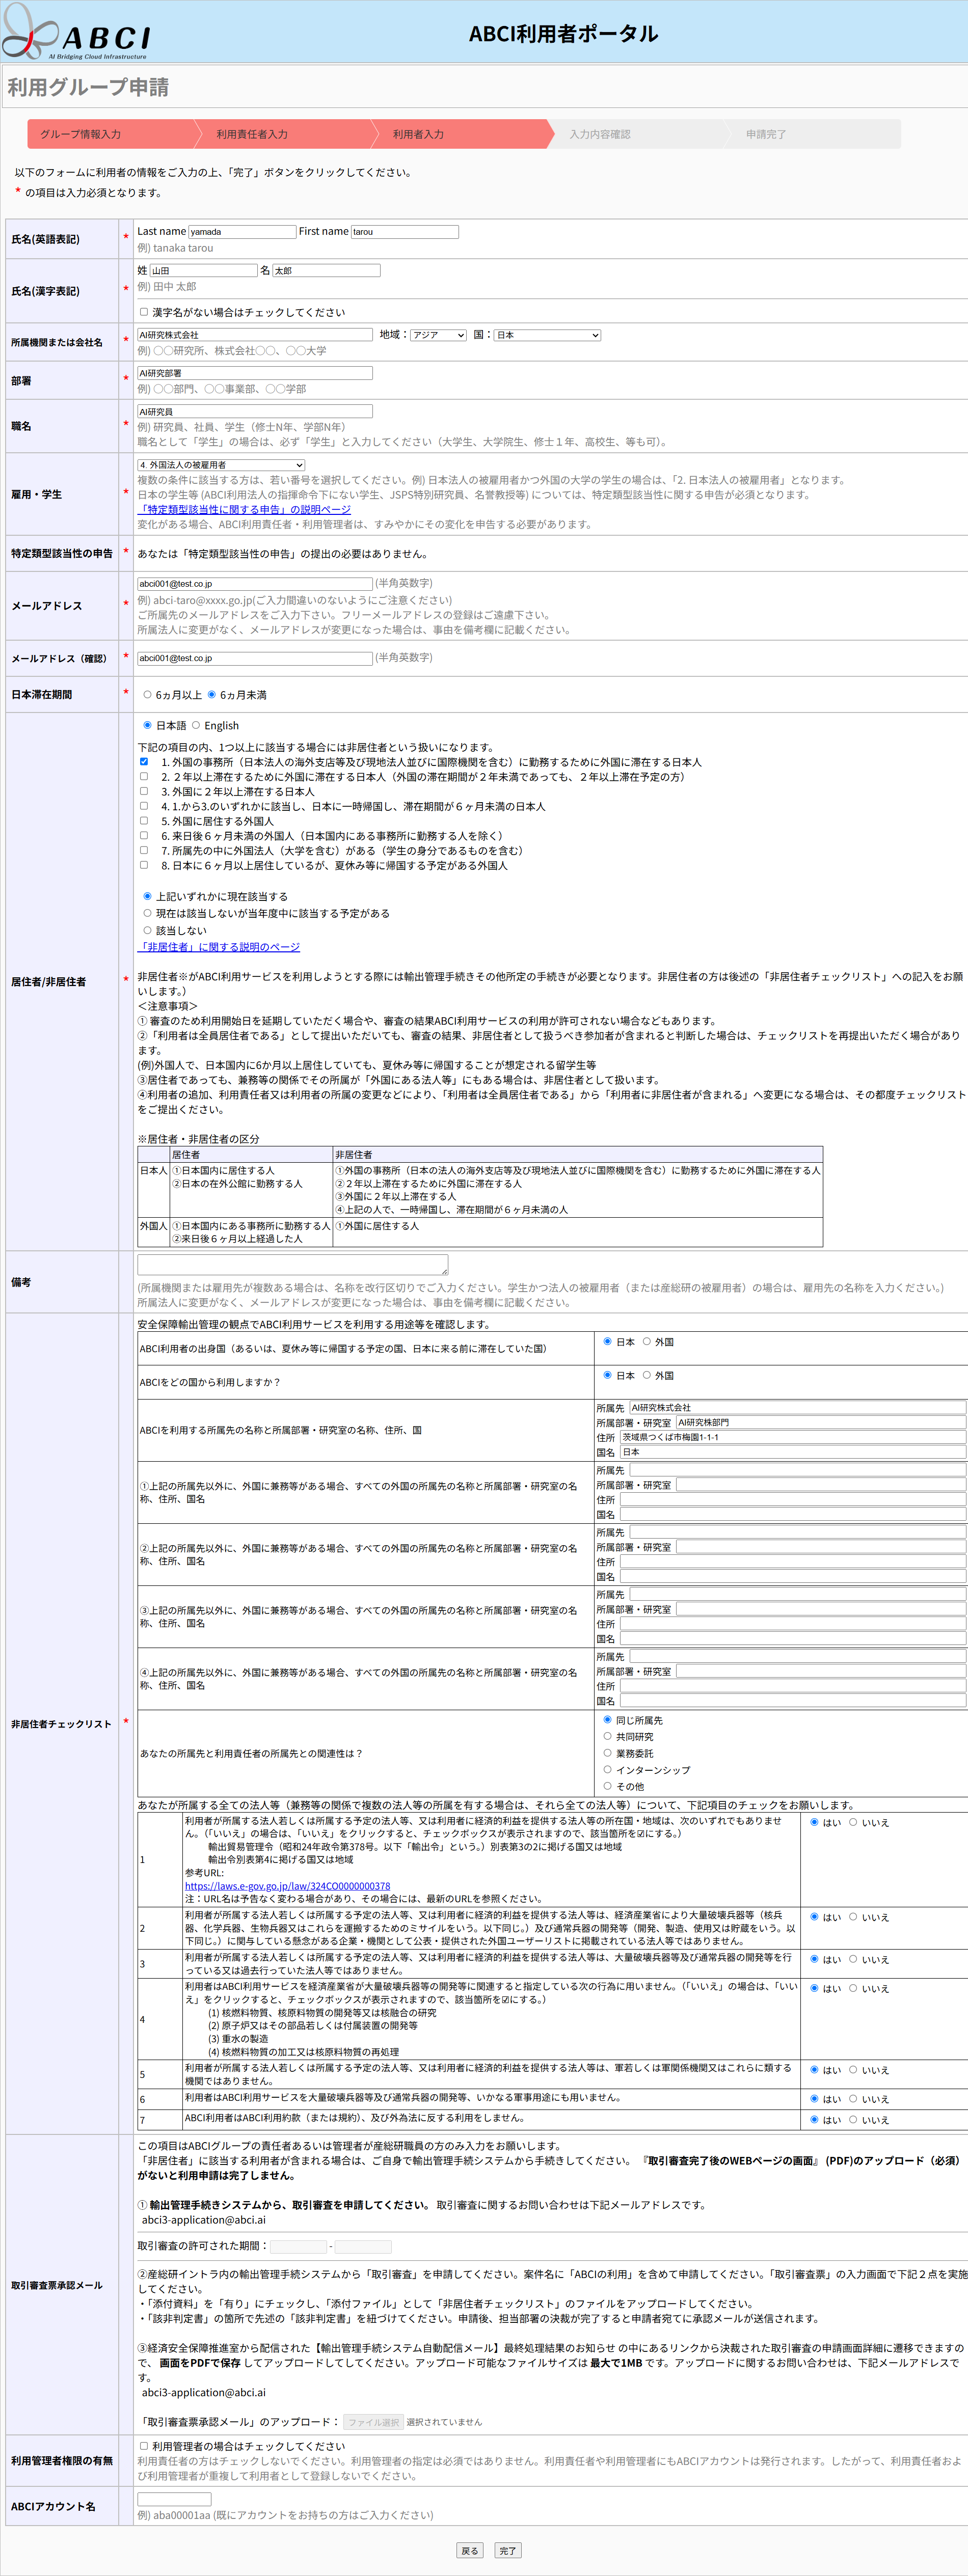This screenshot has width=968, height=2576.
Task: Select いいえ for checklist row 7
Action: point(853,2120)
